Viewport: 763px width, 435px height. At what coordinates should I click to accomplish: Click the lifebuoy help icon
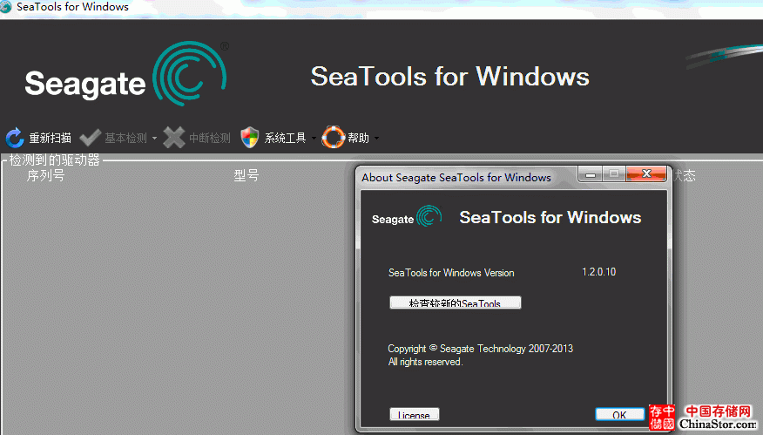tap(334, 137)
